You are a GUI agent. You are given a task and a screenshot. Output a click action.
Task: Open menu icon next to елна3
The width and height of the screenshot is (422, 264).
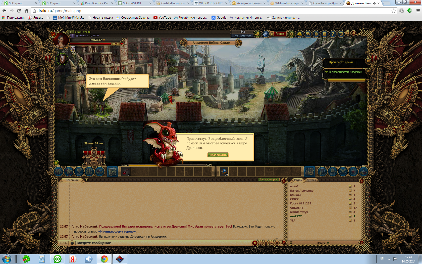click(350, 187)
